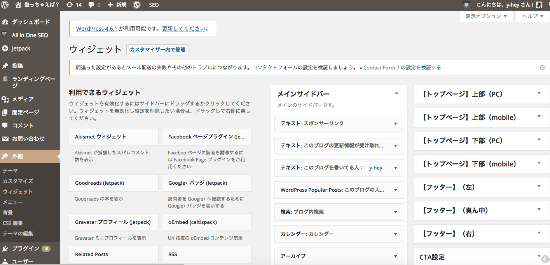This screenshot has height=265, width=550.
Task: Open the comments bubble icon in the admin bar
Action: coord(91,5)
